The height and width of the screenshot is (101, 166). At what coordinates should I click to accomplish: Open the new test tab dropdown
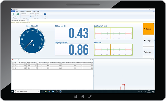28,20
